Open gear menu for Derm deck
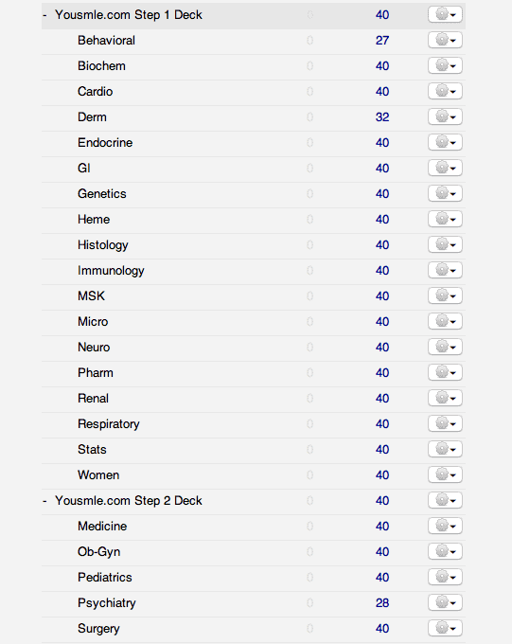 pos(445,116)
